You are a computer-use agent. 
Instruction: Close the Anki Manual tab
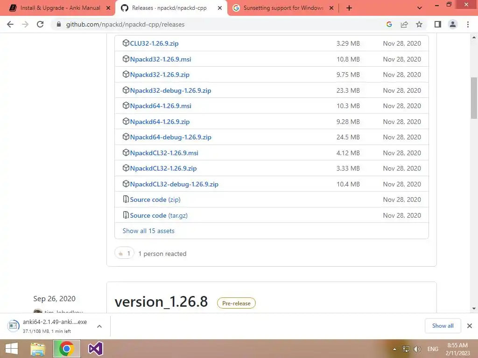(x=108, y=8)
